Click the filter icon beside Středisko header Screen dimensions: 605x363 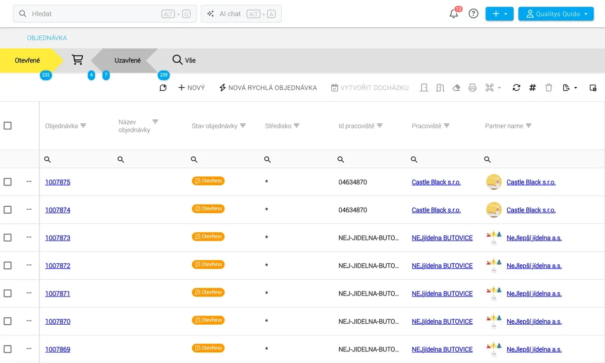pos(297,126)
